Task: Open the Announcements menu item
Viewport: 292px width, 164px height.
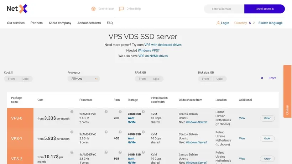Action: coord(89,23)
